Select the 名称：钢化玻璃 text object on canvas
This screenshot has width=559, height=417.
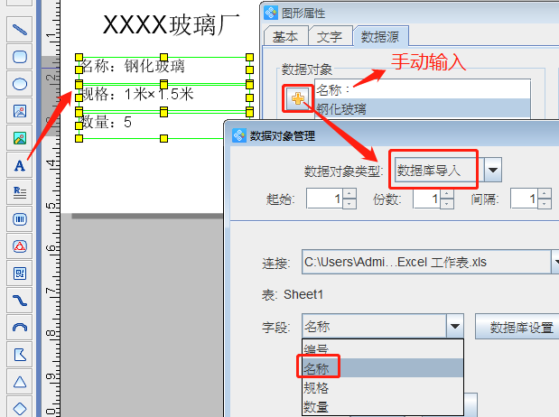tap(132, 66)
